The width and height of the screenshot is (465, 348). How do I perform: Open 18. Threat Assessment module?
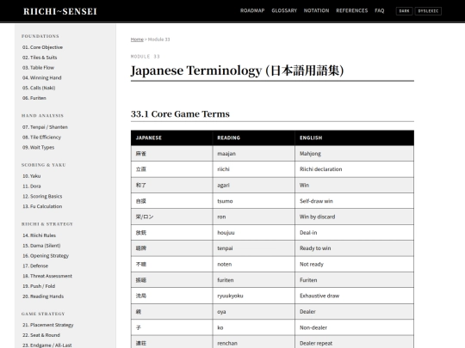47,276
